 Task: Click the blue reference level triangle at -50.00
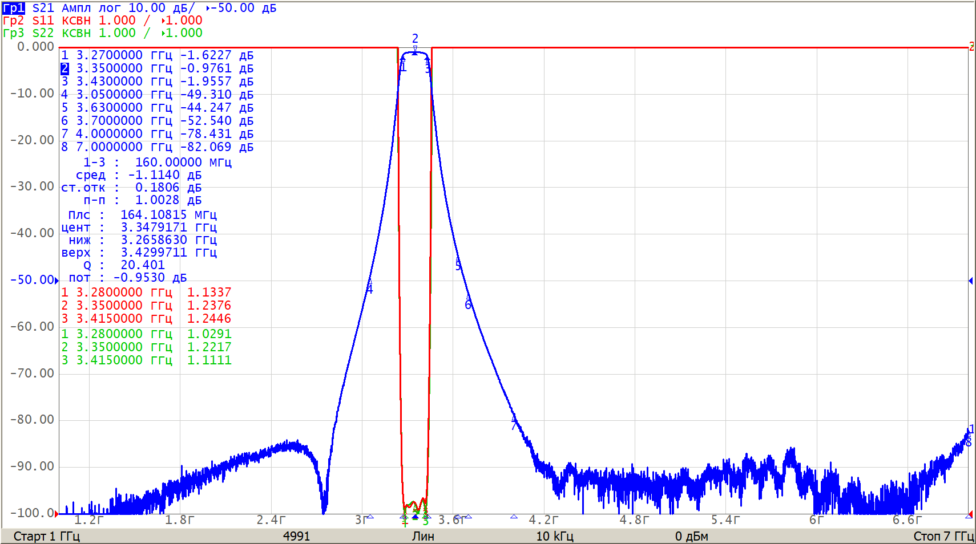point(57,280)
